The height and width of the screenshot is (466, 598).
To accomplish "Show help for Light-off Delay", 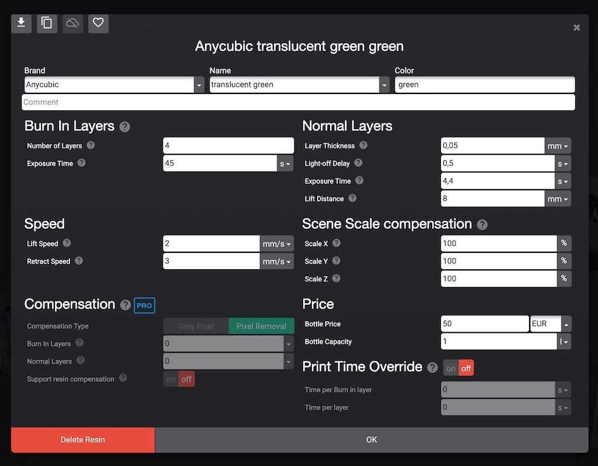I will click(x=358, y=163).
